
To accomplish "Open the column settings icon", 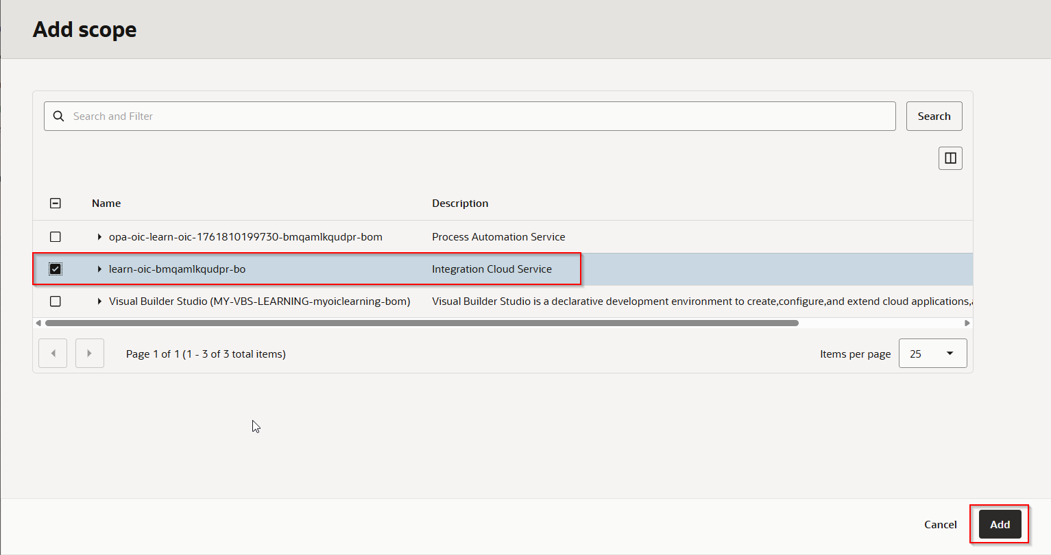I will point(950,158).
